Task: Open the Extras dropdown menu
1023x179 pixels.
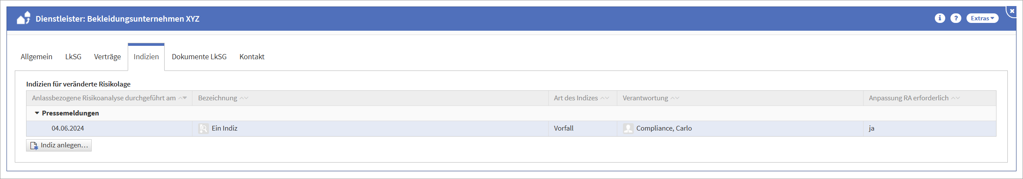Action: point(982,18)
